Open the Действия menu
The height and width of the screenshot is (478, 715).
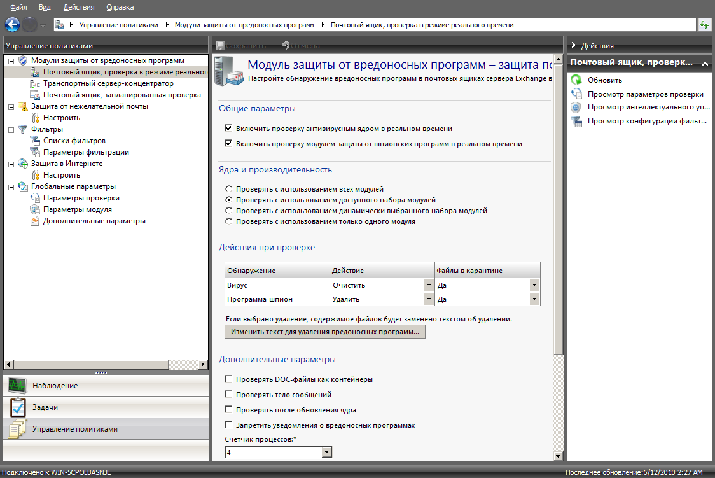tap(79, 7)
